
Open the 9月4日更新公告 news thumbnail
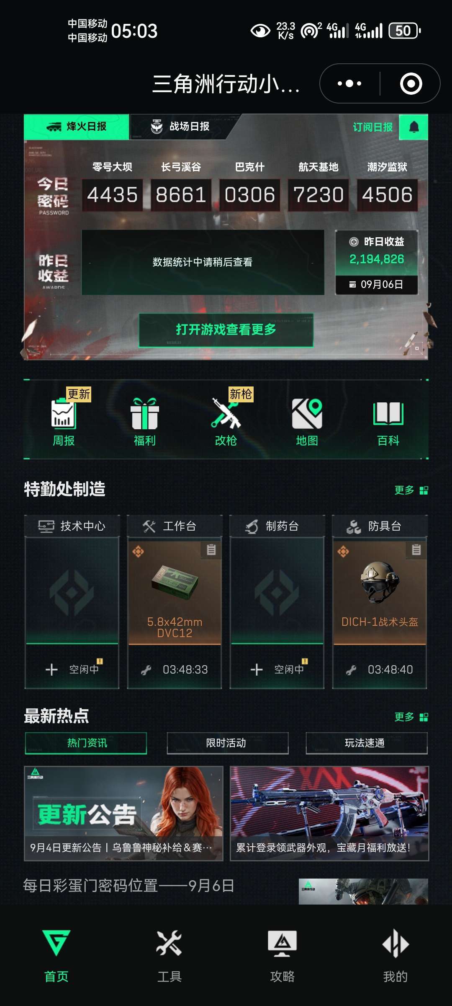coord(123,814)
